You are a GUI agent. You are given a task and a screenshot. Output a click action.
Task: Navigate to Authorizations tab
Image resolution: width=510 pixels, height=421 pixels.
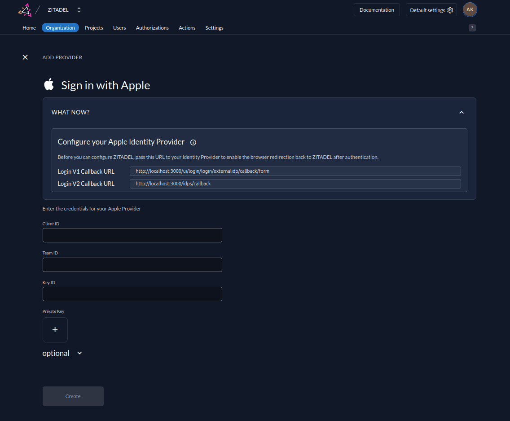(x=152, y=28)
